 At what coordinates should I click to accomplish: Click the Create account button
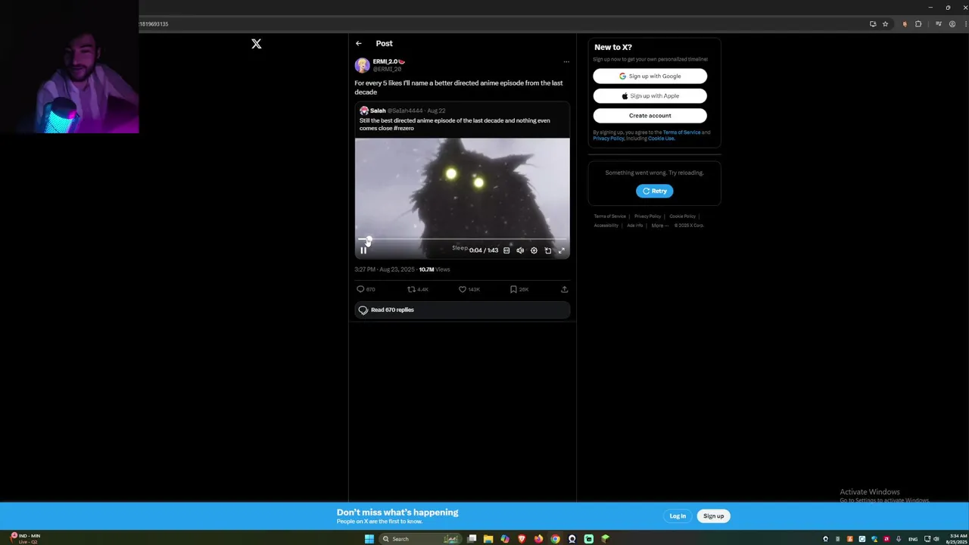(x=650, y=116)
